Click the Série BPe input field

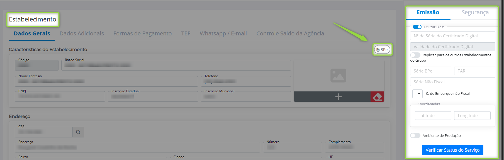click(x=430, y=71)
